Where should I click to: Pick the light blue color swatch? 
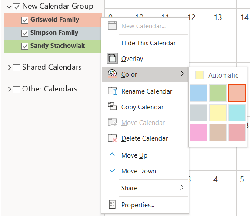199,93
